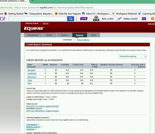This screenshot has height=134, width=155.
Task: Open the Revolving accounts link
Action: pos(32,77)
